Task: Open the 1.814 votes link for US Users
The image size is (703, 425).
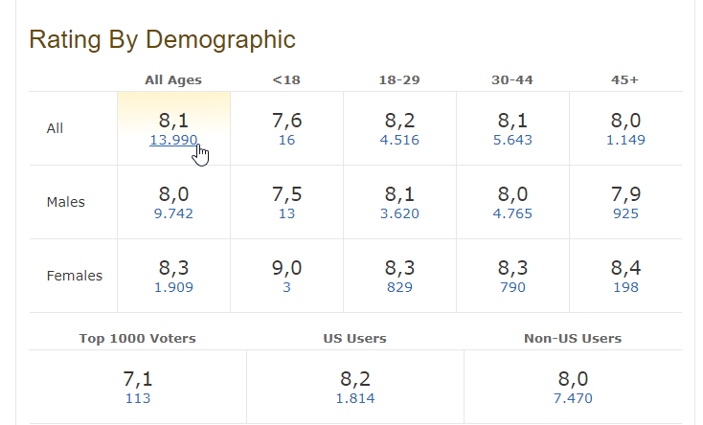Action: point(355,398)
